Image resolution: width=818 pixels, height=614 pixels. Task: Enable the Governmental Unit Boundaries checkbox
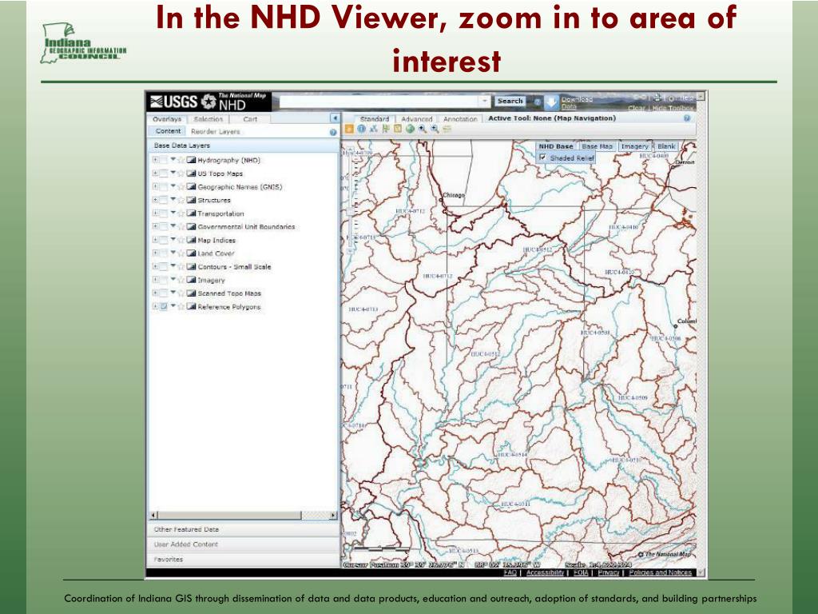pyautogui.click(x=164, y=226)
